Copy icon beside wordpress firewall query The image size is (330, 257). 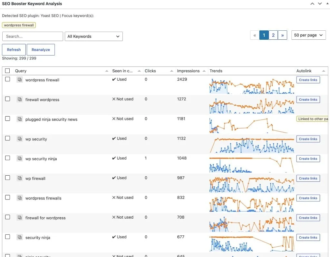point(20,80)
